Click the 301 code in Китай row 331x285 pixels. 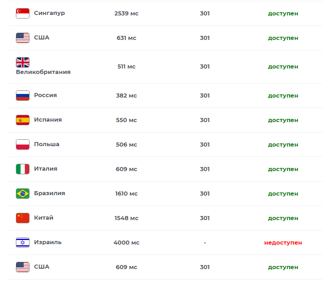[205, 218]
